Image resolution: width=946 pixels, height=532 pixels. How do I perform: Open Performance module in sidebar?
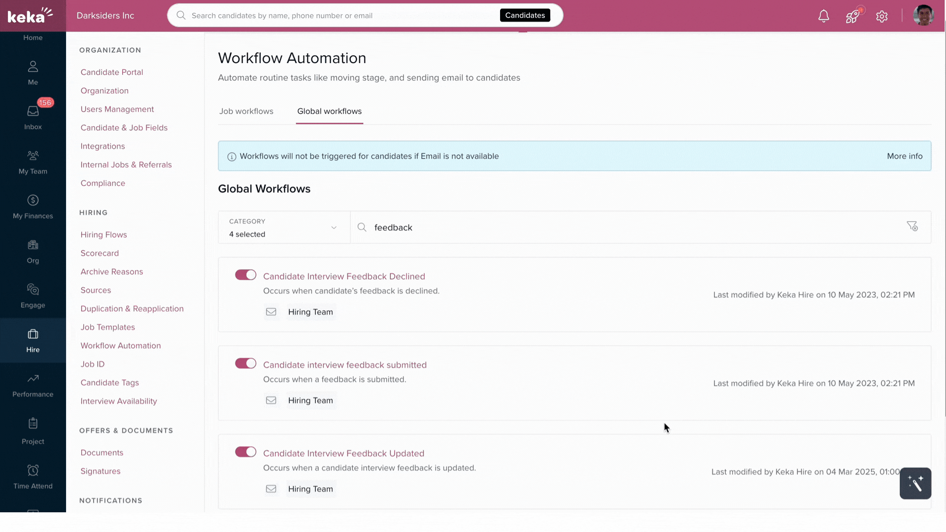pos(33,385)
